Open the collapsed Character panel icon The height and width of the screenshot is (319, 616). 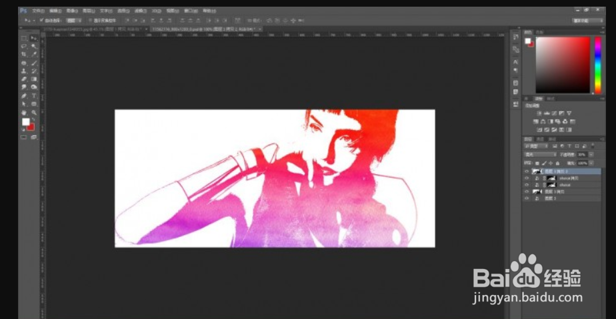pos(516,62)
